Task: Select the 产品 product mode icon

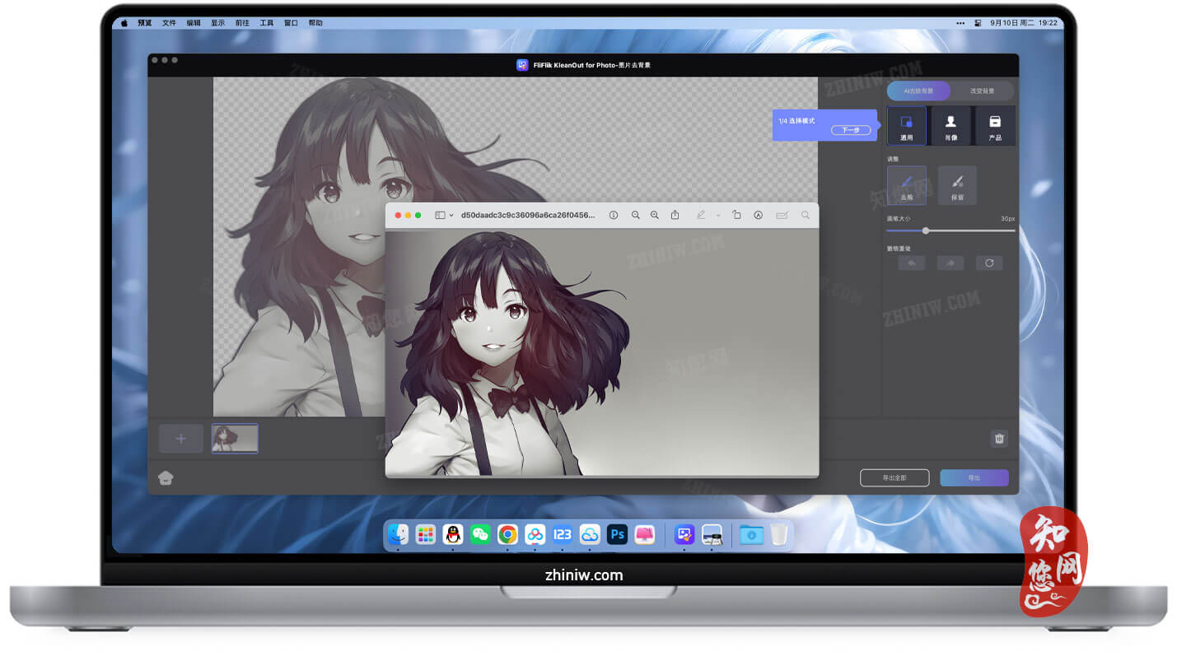Action: tap(995, 126)
